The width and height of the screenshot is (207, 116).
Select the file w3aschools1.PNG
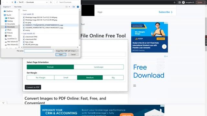[x=31, y=37]
